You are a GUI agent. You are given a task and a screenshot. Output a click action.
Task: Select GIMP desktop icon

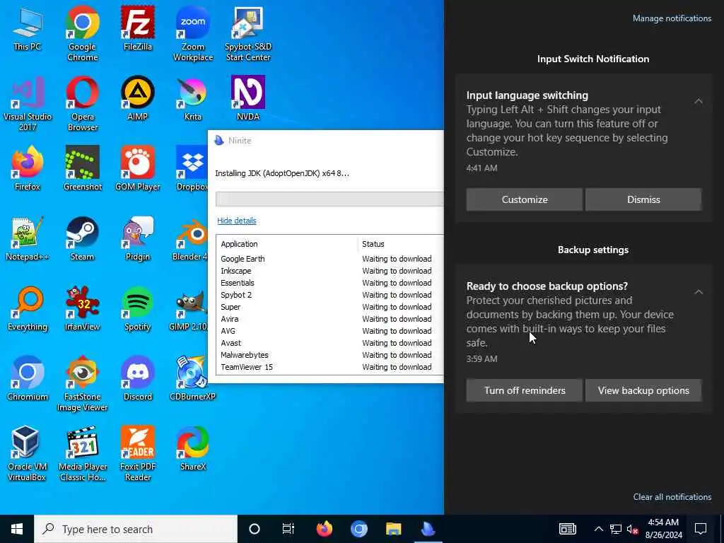click(x=188, y=309)
